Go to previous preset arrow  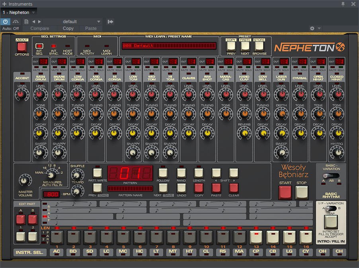coord(34,22)
